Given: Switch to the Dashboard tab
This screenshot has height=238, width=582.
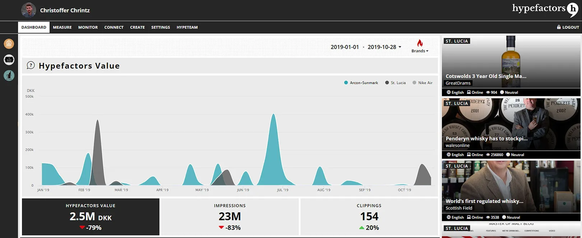Looking at the screenshot, I should (x=34, y=27).
